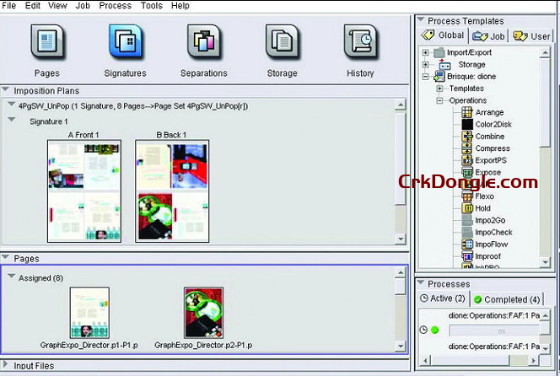Image resolution: width=560 pixels, height=376 pixels.
Task: Select GraphExpo_Director.p2-P1.p page thumbnail
Action: click(203, 312)
